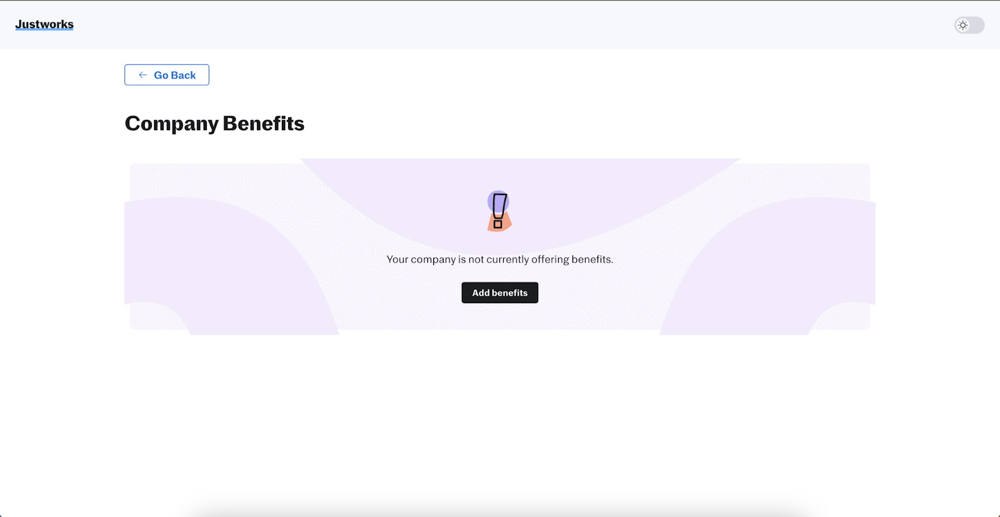Screen dimensions: 1000x517
Task: Click the Add benefits button
Action: coord(499,293)
